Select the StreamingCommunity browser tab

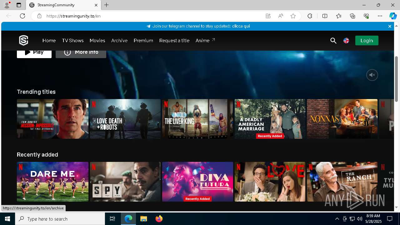63,5
